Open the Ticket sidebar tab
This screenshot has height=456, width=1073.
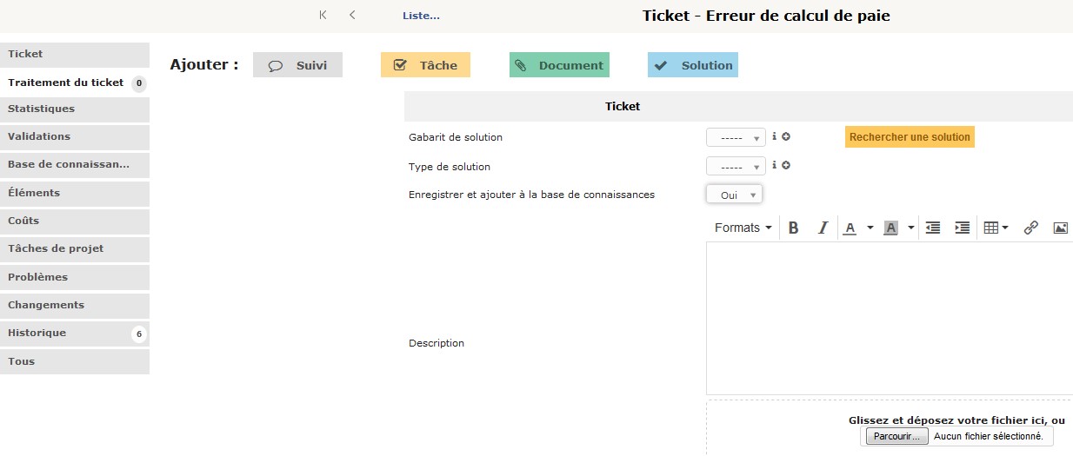pyautogui.click(x=75, y=54)
